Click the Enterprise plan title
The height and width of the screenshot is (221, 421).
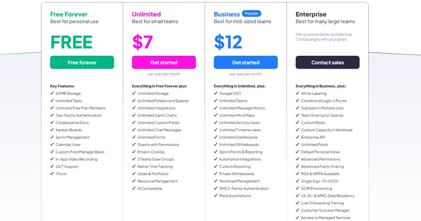pyautogui.click(x=311, y=14)
